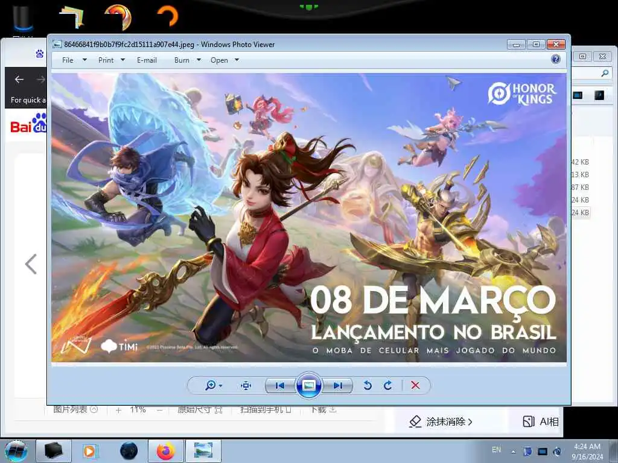Expand the Print dropdown arrow
618x463 pixels.
[x=123, y=60]
